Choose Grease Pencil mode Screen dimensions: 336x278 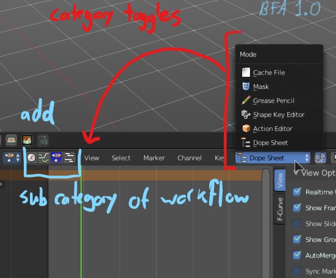coord(279,101)
